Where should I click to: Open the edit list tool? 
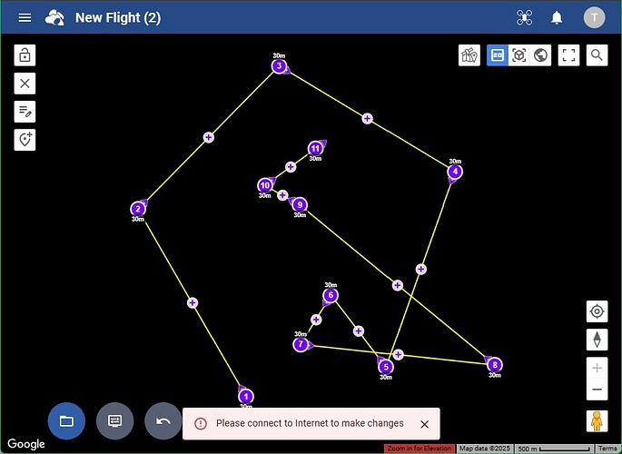pos(25,112)
